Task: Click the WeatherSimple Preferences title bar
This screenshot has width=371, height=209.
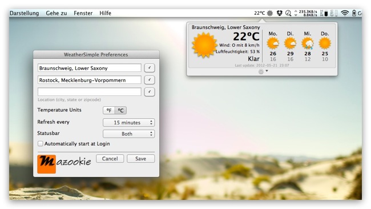Action: [x=96, y=55]
